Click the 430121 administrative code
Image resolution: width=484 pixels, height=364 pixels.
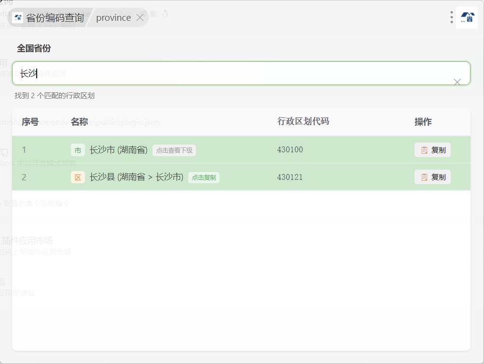tap(290, 177)
